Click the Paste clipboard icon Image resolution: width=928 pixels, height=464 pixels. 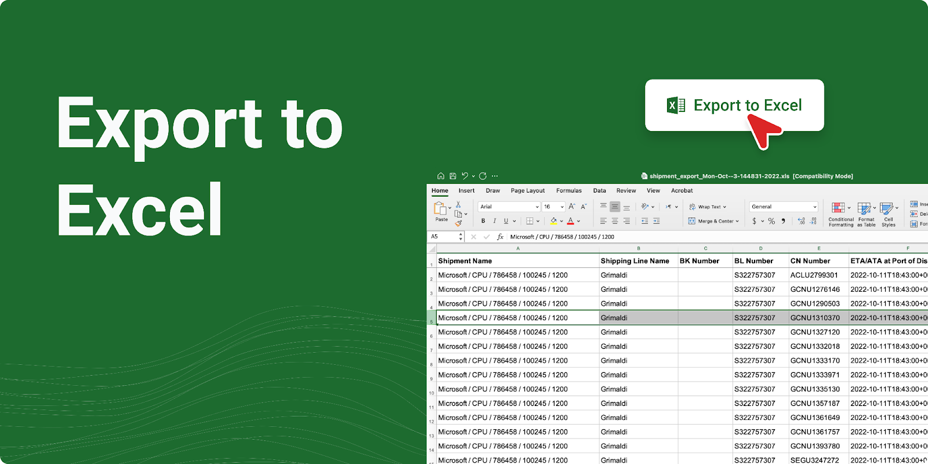coord(440,209)
